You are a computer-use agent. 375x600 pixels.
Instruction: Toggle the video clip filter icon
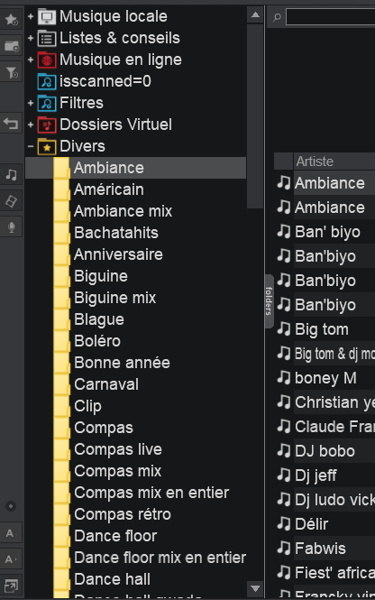coord(11,201)
